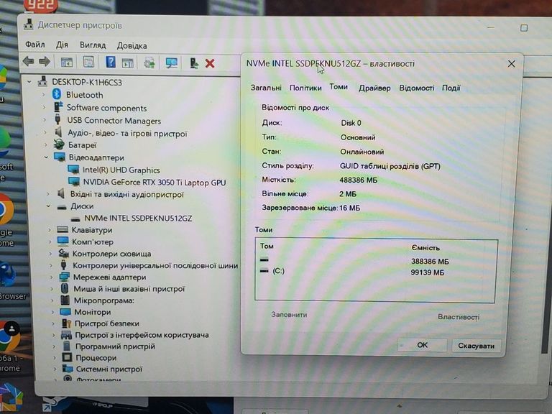Switch to the Драйвер tab
The width and height of the screenshot is (552, 414).
pyautogui.click(x=374, y=88)
